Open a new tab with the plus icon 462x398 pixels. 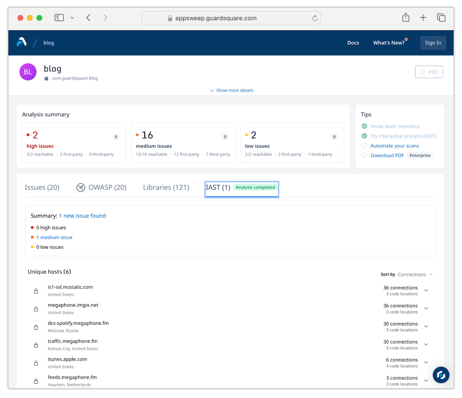(x=423, y=18)
